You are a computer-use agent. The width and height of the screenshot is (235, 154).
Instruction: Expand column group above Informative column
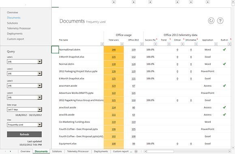pos(191,2)
